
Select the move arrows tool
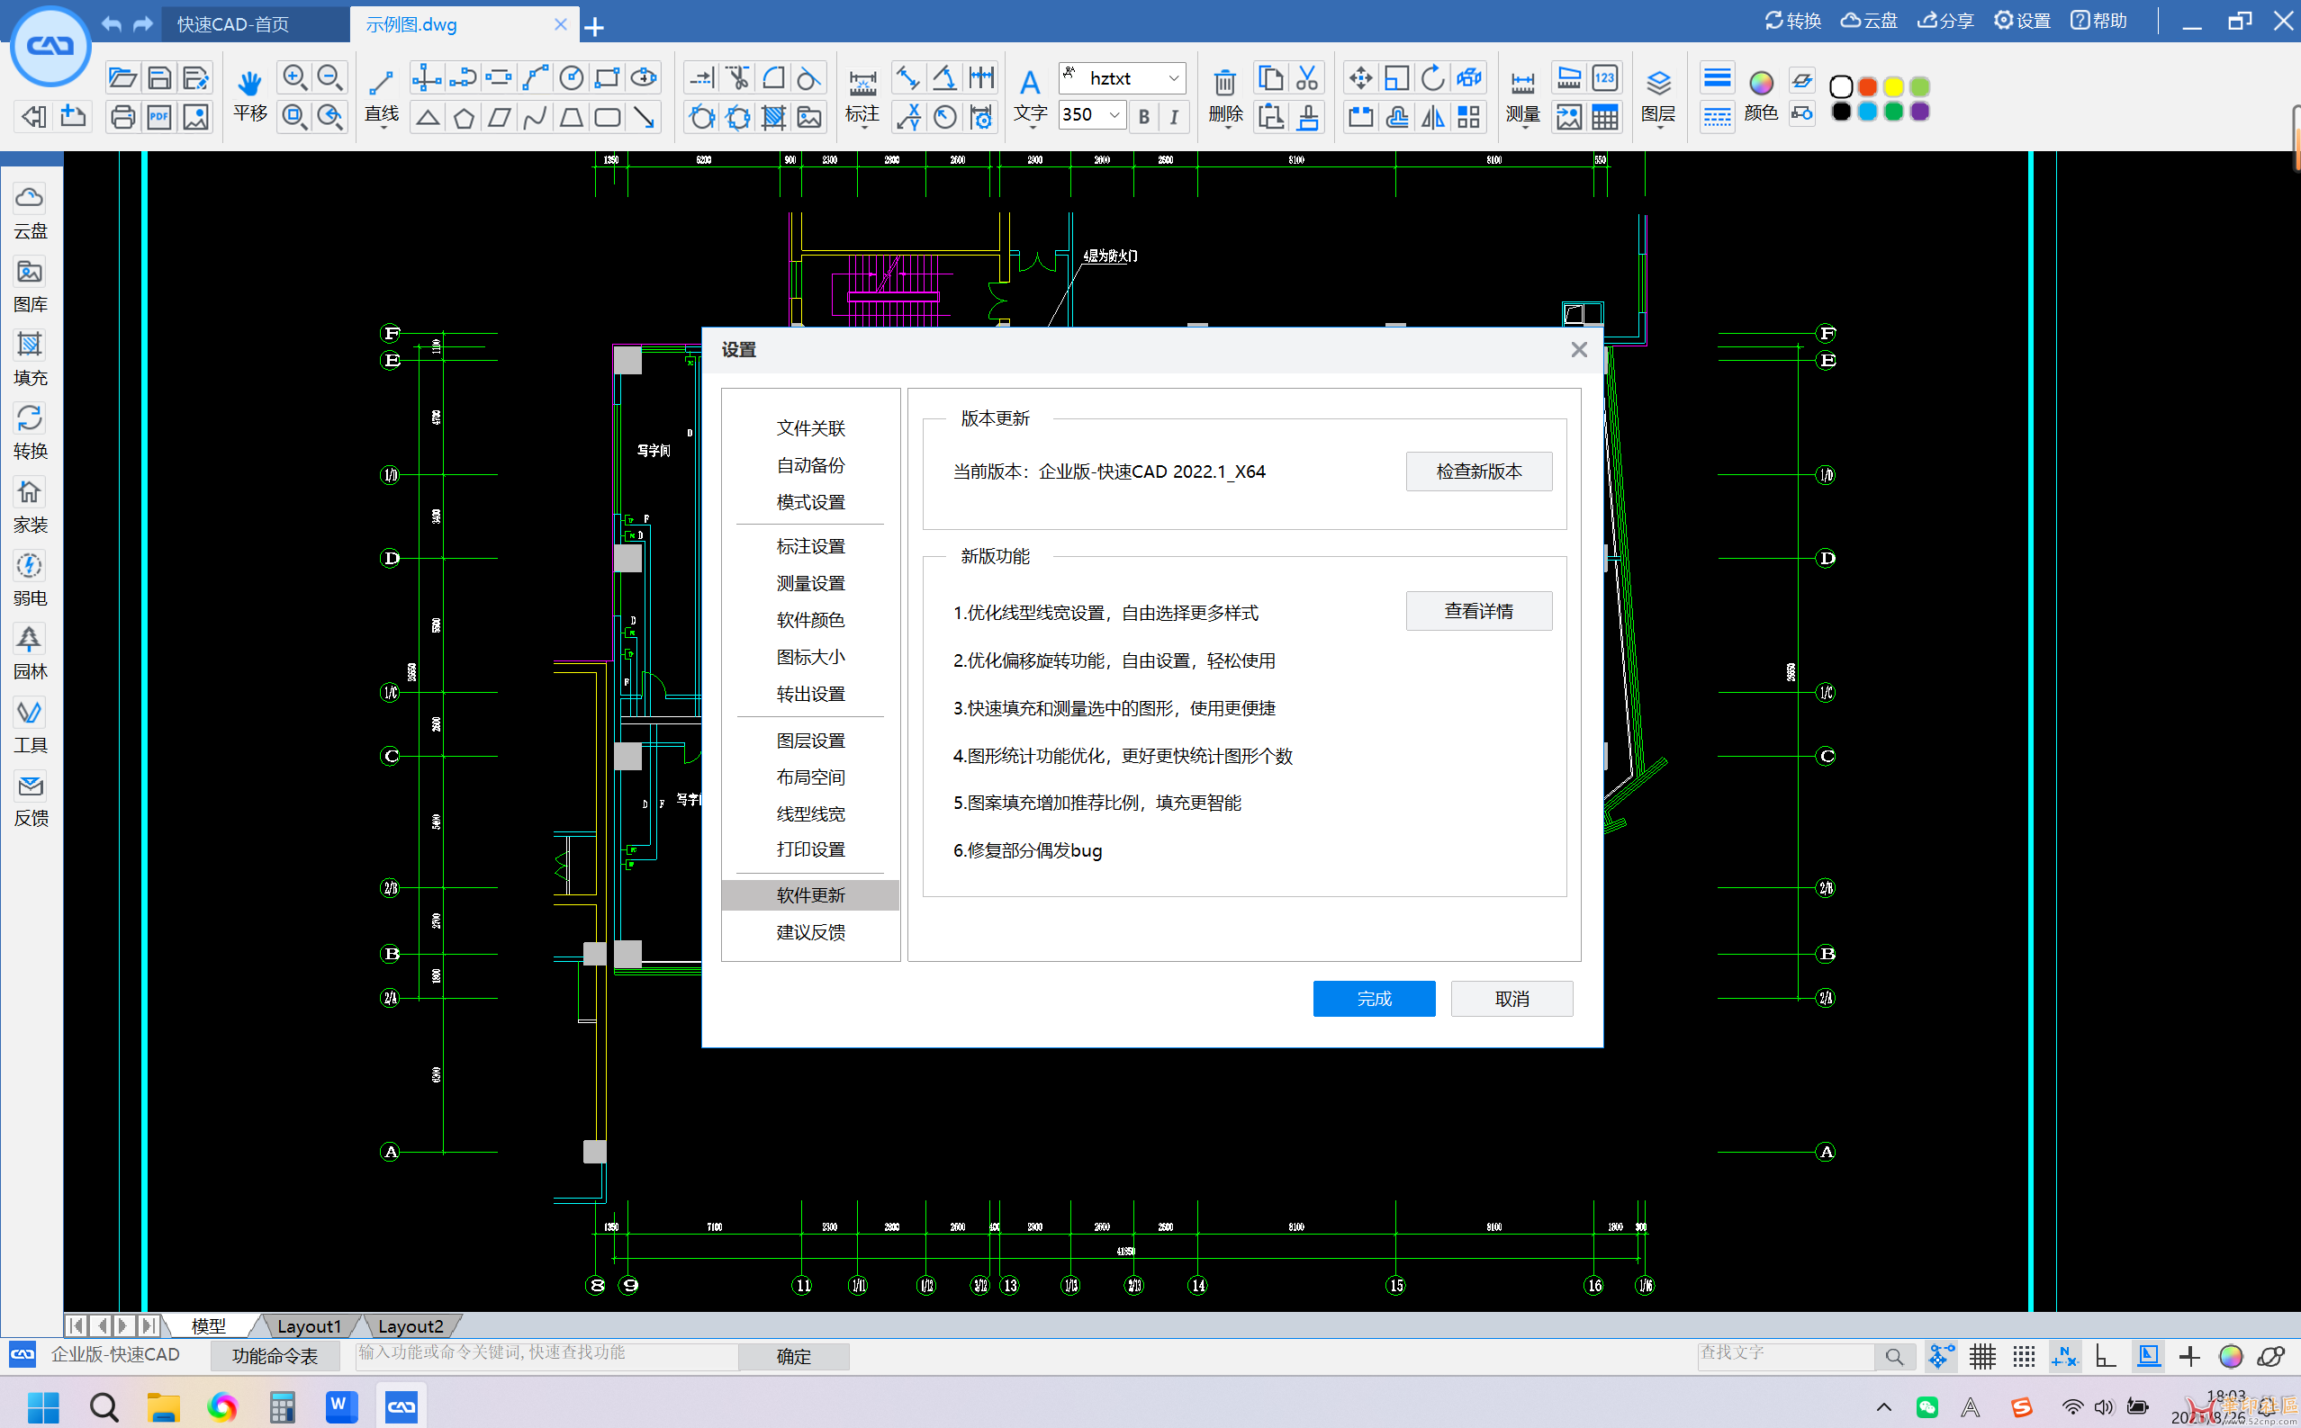tap(1361, 77)
